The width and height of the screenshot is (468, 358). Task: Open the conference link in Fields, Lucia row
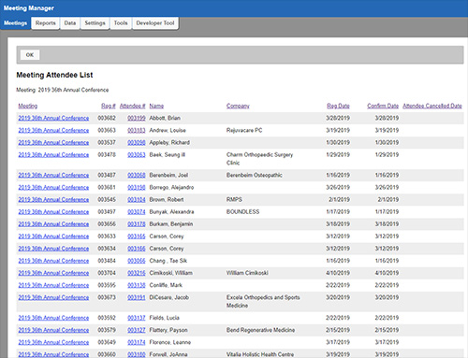53,318
